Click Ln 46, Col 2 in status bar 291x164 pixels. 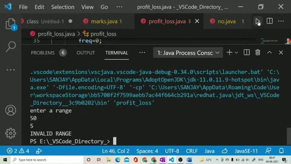[x=115, y=151]
